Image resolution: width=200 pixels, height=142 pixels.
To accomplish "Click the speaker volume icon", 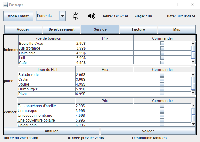I will pos(91,16).
